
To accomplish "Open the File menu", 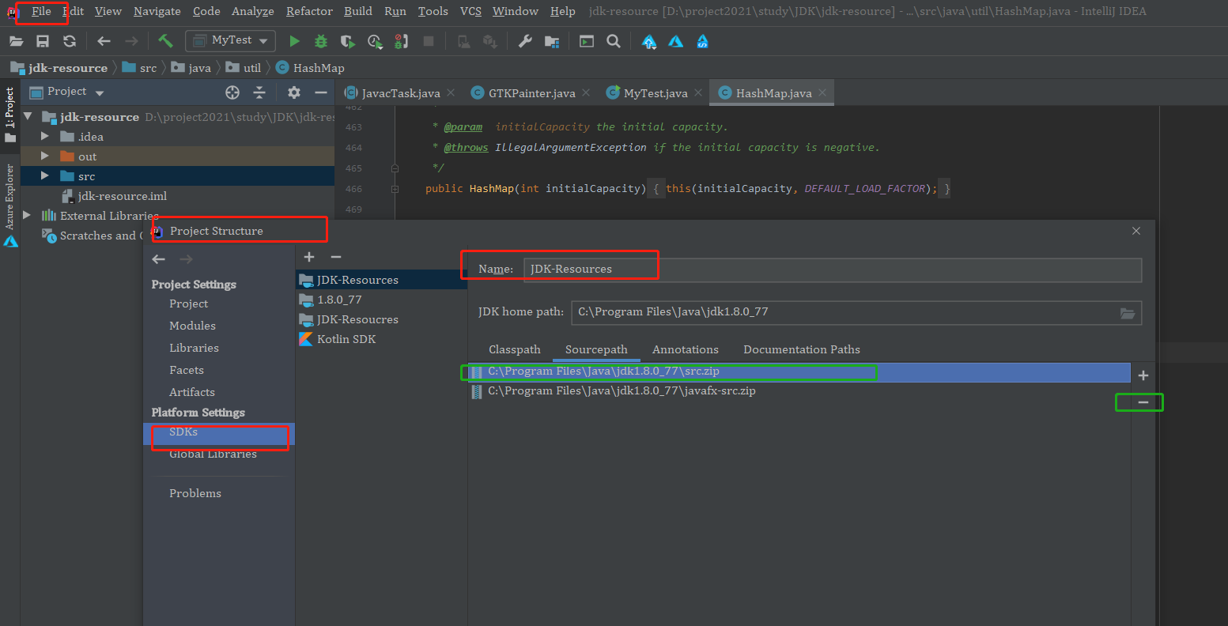I will (41, 11).
